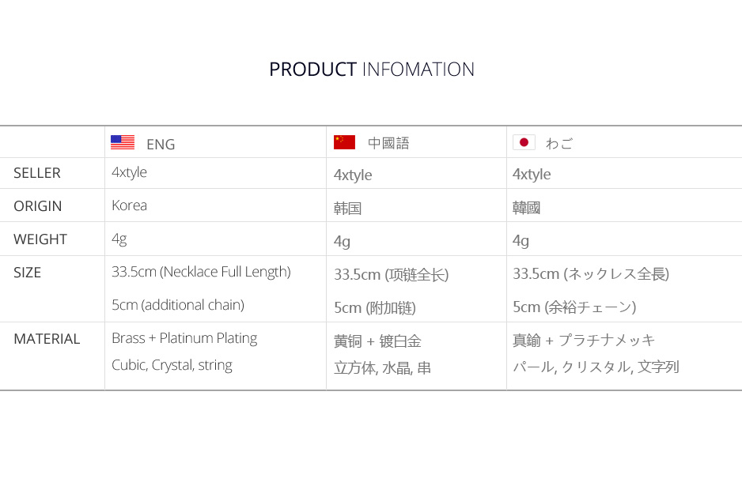Click the Korea origin cell
Viewport: 742px width, 482px height.
129,205
